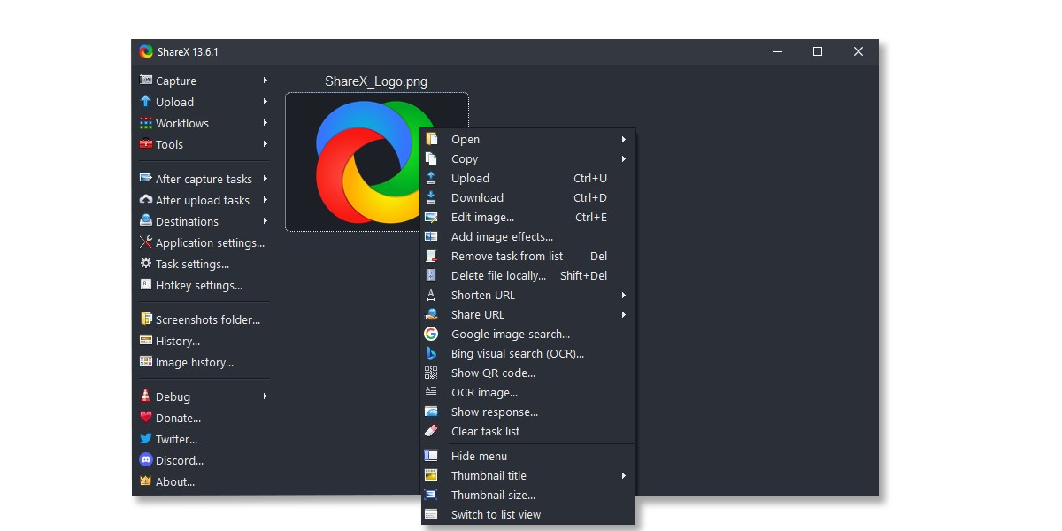Screen dimensions: 1062x531
Task: Open Hotkey settings
Action: click(198, 285)
